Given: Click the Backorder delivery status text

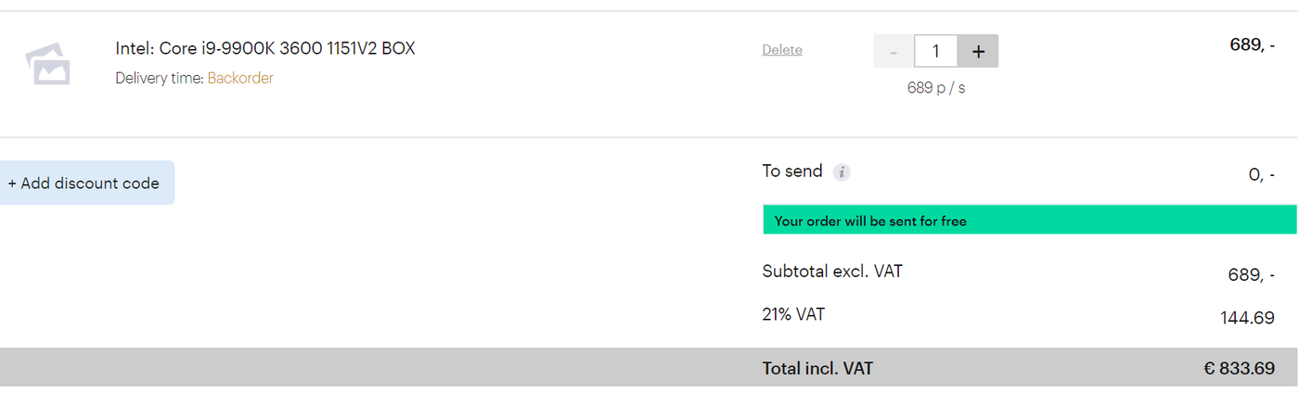Looking at the screenshot, I should [x=240, y=78].
